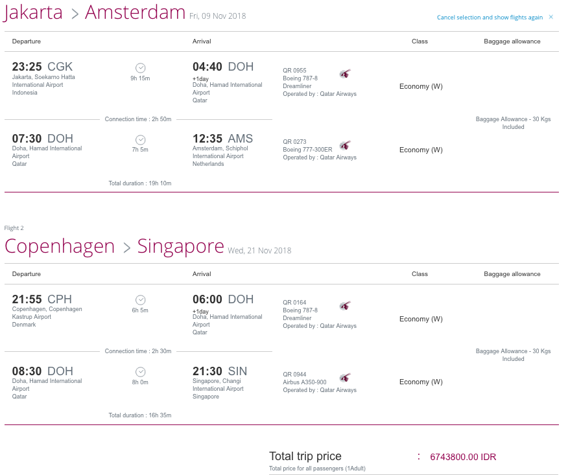Click the clock icon above 6h 5m duration
This screenshot has height=475, width=568.
(x=141, y=300)
